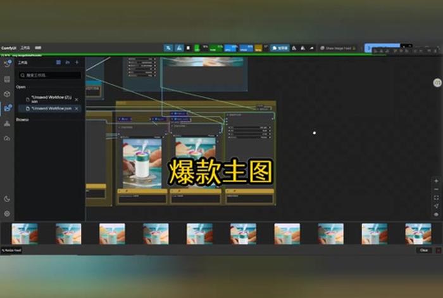Click the large blue Queue run button

[382, 48]
